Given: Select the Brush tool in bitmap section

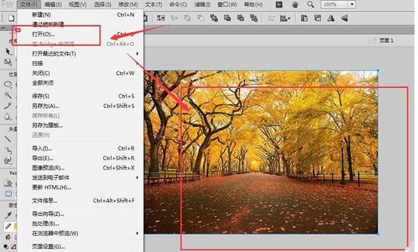Looking at the screenshot, I should click(x=8, y=106).
